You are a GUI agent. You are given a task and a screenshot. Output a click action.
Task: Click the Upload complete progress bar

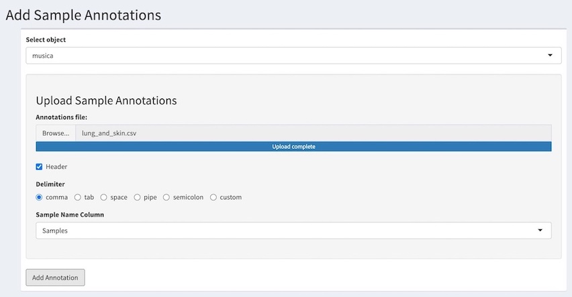(x=293, y=146)
